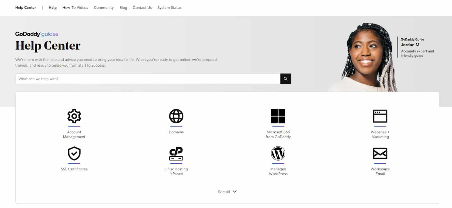Focus the 'What can we help with?' search field
Screen dimensions: 452x208
click(x=148, y=79)
